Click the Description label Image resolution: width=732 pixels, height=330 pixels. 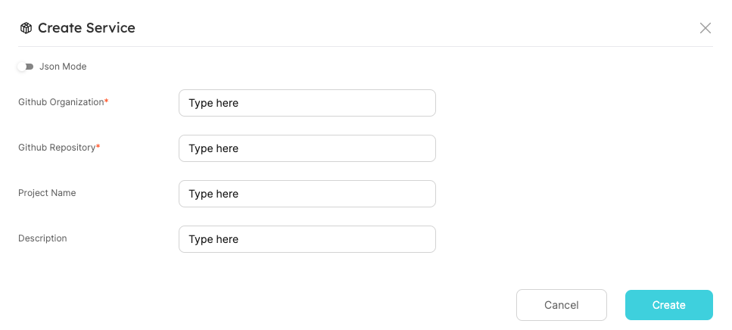click(x=42, y=238)
